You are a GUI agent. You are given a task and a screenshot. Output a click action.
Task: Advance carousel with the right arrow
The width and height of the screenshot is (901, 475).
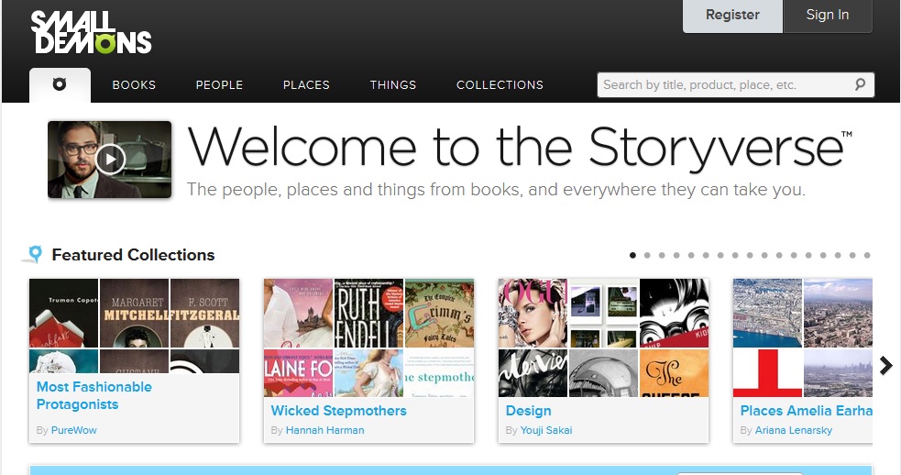tap(886, 365)
